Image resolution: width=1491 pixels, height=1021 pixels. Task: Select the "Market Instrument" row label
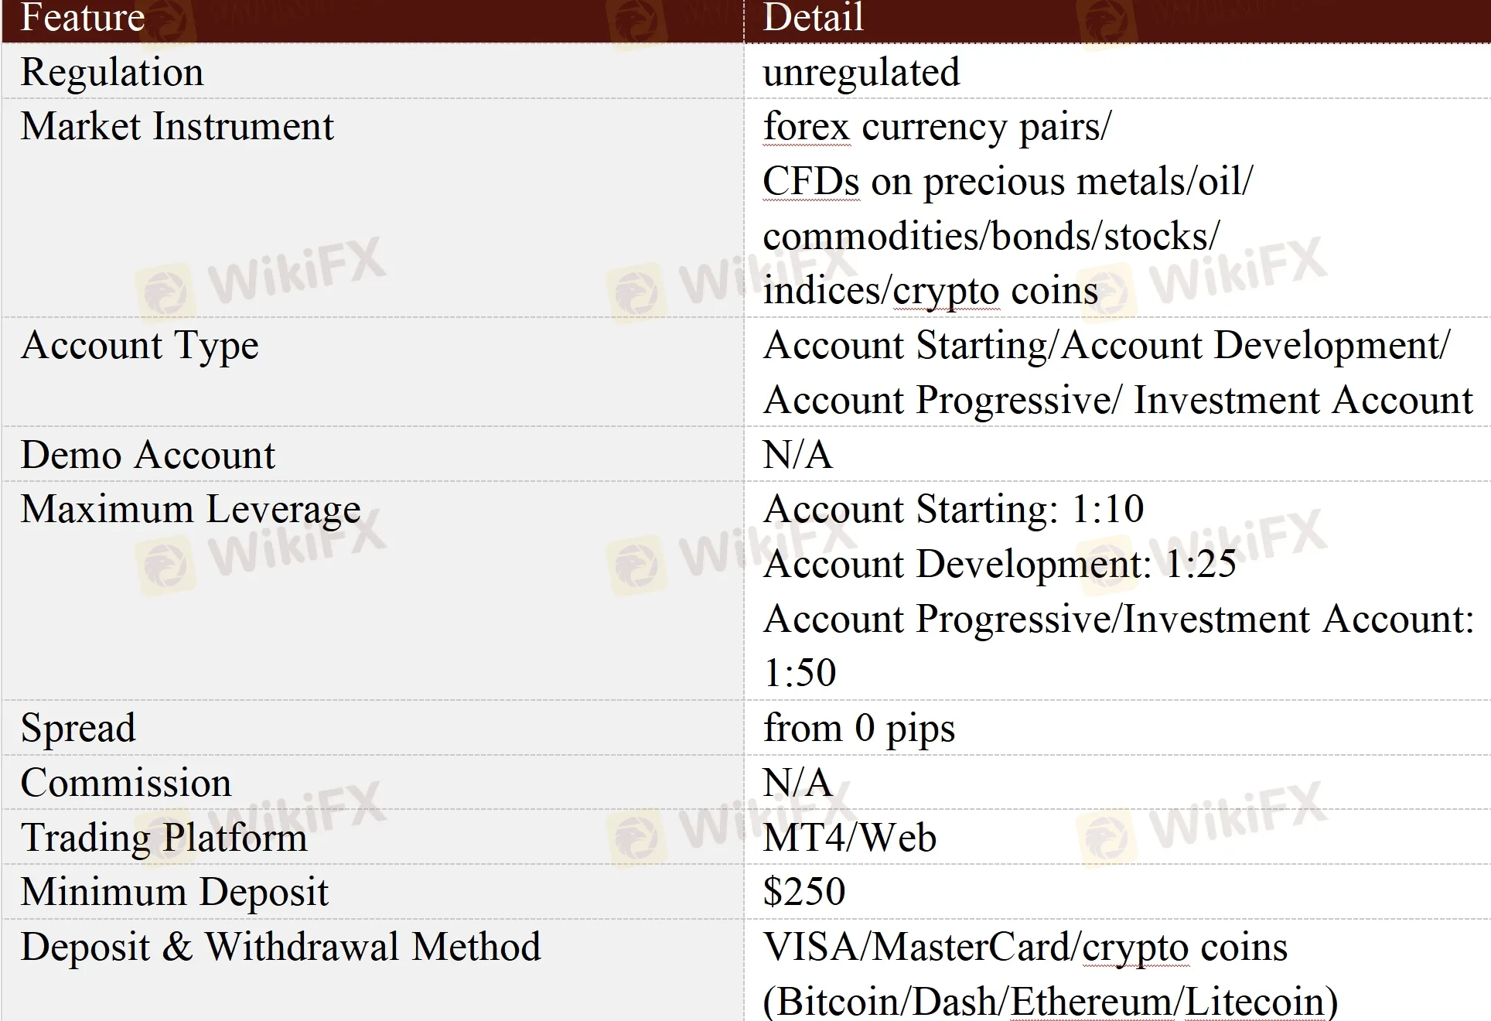click(177, 126)
